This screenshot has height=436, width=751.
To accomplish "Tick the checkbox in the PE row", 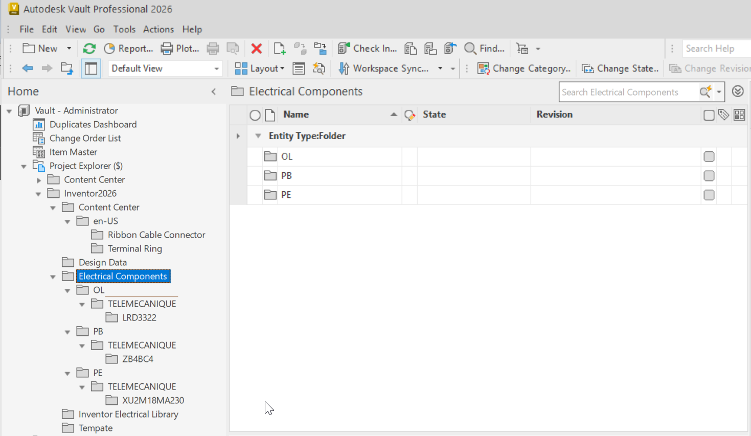I will pos(709,195).
